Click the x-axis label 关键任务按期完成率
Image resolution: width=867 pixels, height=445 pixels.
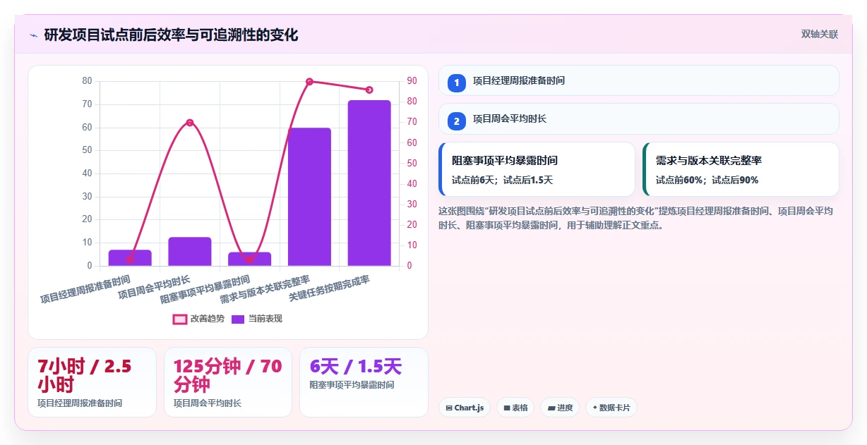(329, 289)
